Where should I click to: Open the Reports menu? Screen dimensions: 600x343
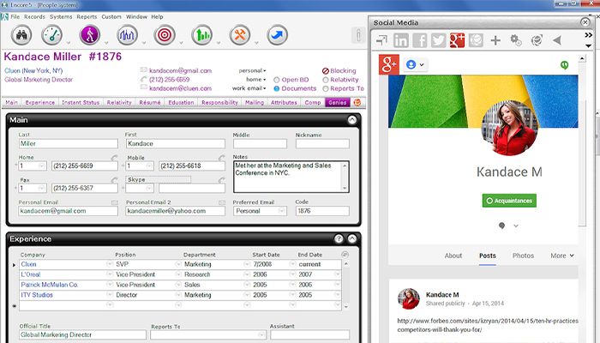(x=87, y=17)
